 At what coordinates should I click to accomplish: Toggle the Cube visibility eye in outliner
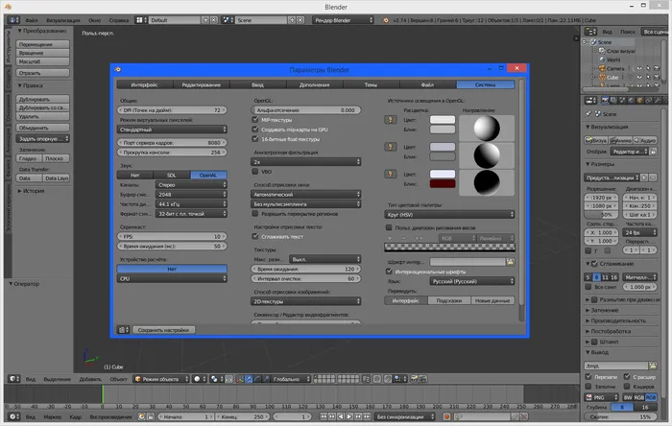[x=639, y=78]
